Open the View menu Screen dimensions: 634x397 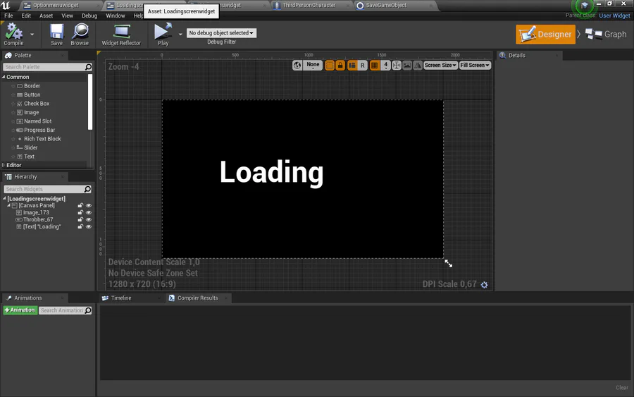pyautogui.click(x=67, y=16)
